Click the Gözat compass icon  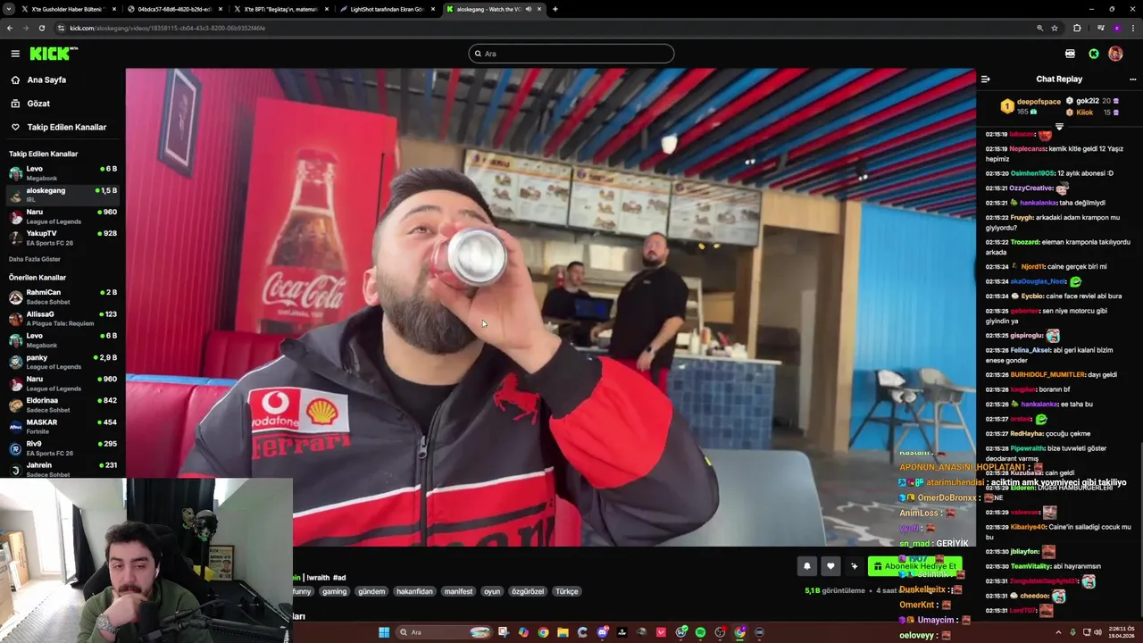coord(15,104)
